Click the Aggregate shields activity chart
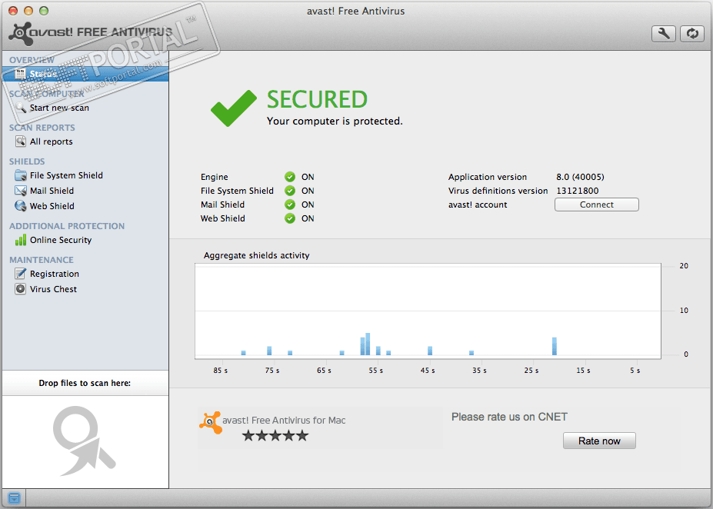This screenshot has height=509, width=713. tap(428, 311)
